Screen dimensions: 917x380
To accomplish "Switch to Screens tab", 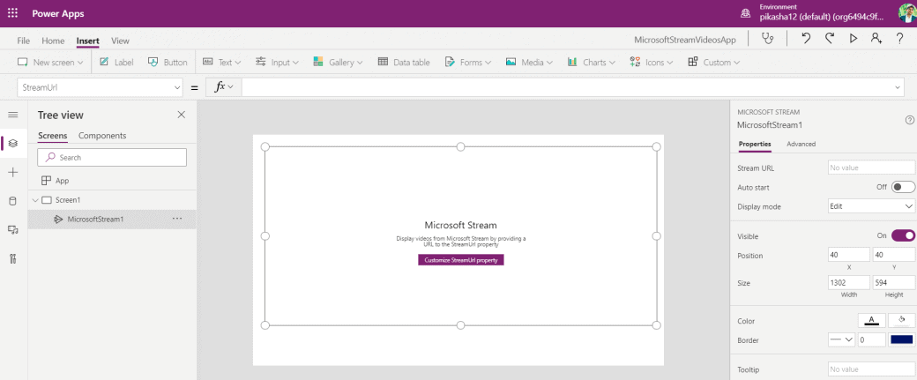I will point(53,136).
